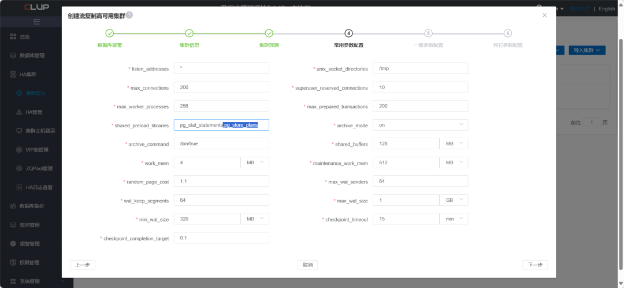Select the 监控管理 menu item
Viewport: 624px width, 288px height.
click(30, 225)
